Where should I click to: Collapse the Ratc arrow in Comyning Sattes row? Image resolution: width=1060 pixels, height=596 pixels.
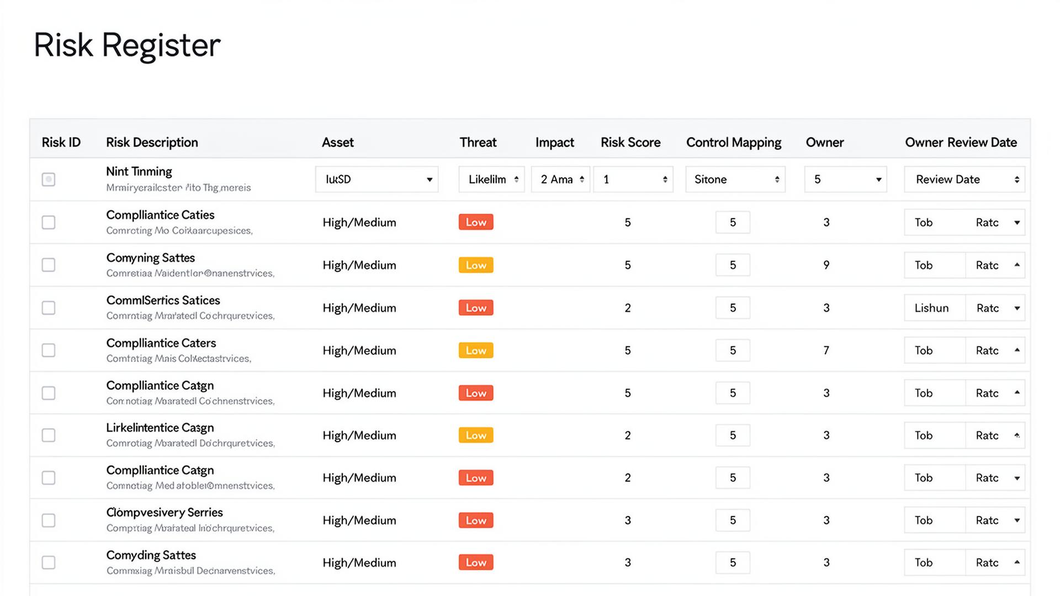coord(1017,265)
